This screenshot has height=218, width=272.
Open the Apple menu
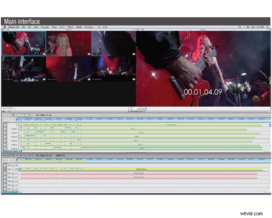pos(5,27)
